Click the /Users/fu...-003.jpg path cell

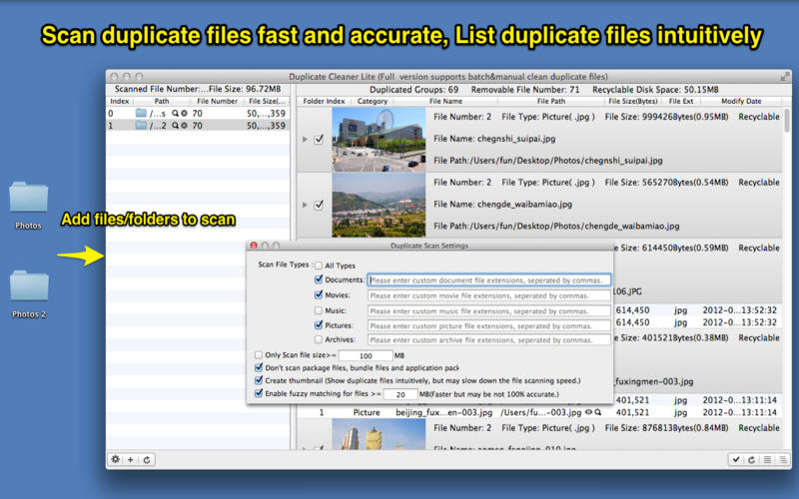pos(541,412)
